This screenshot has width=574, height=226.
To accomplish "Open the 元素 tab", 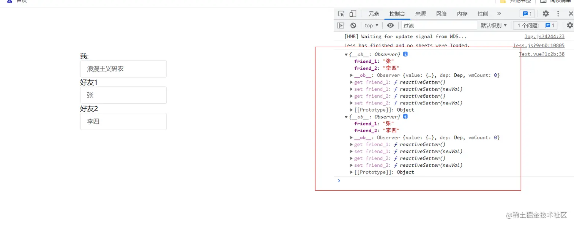I will 374,14.
